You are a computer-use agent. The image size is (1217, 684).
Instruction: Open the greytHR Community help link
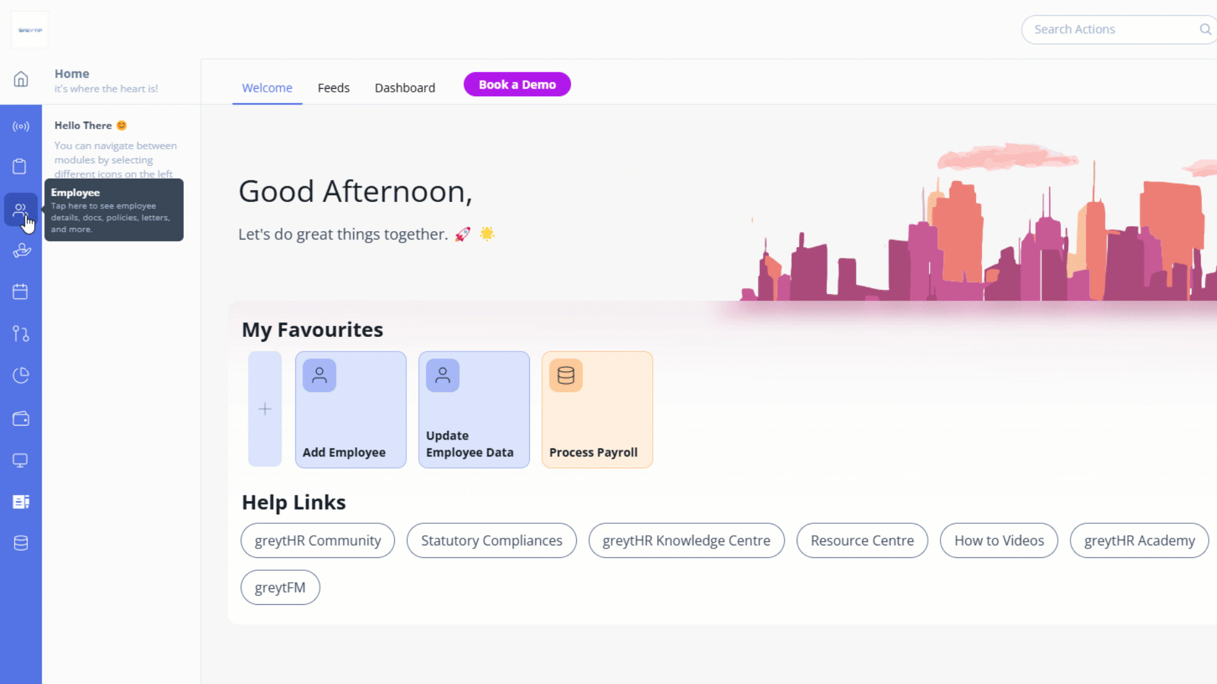[x=318, y=541]
